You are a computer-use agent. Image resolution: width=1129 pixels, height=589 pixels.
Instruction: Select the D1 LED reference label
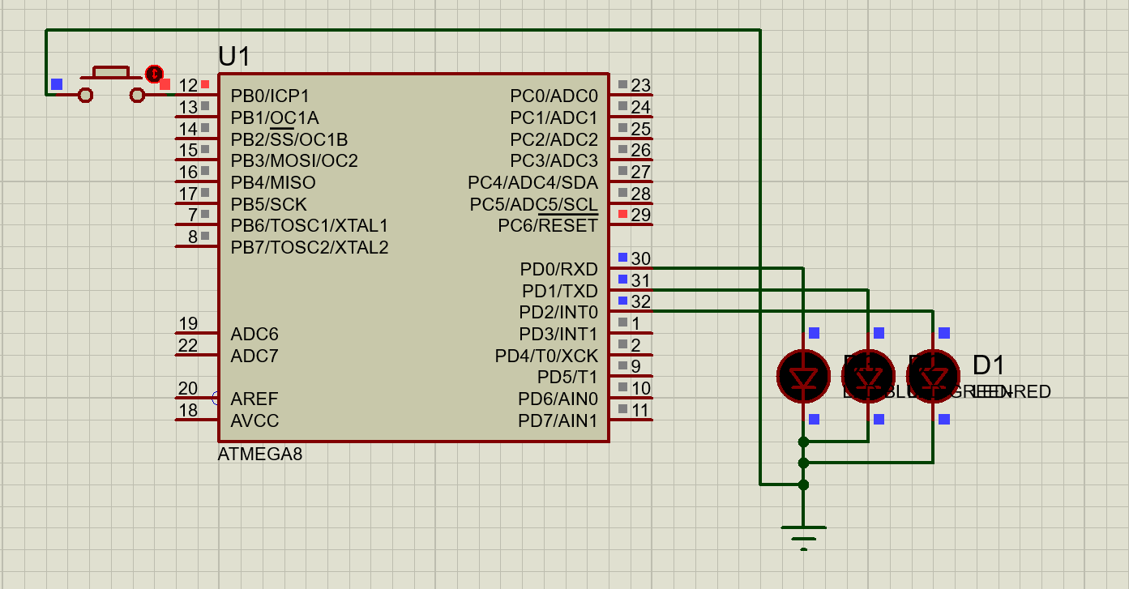(x=989, y=365)
